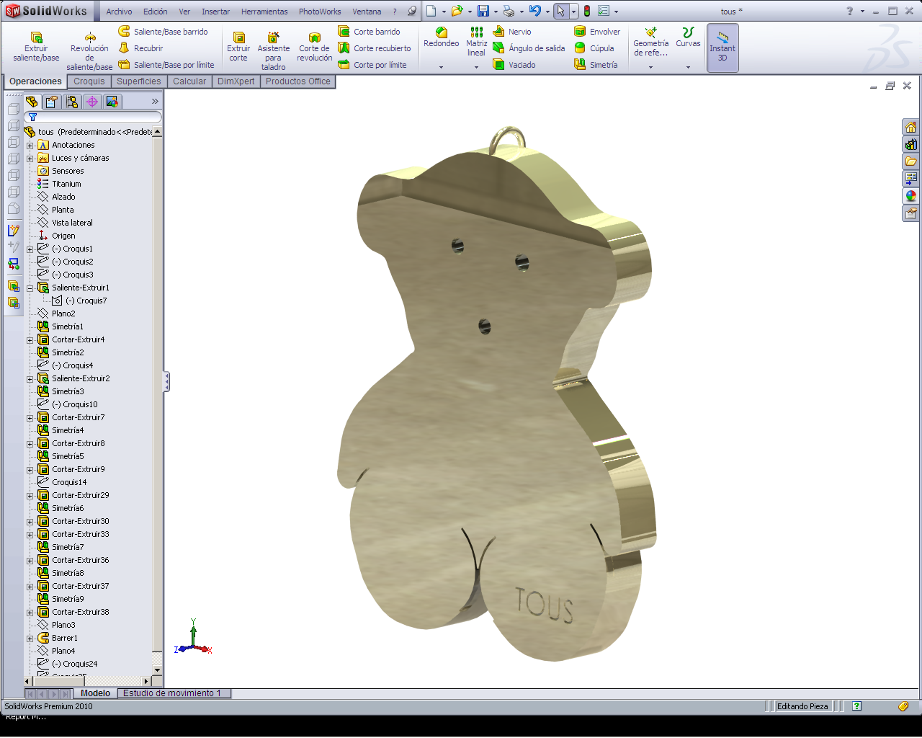
Task: Open the Herramientas menu
Action: coord(264,12)
